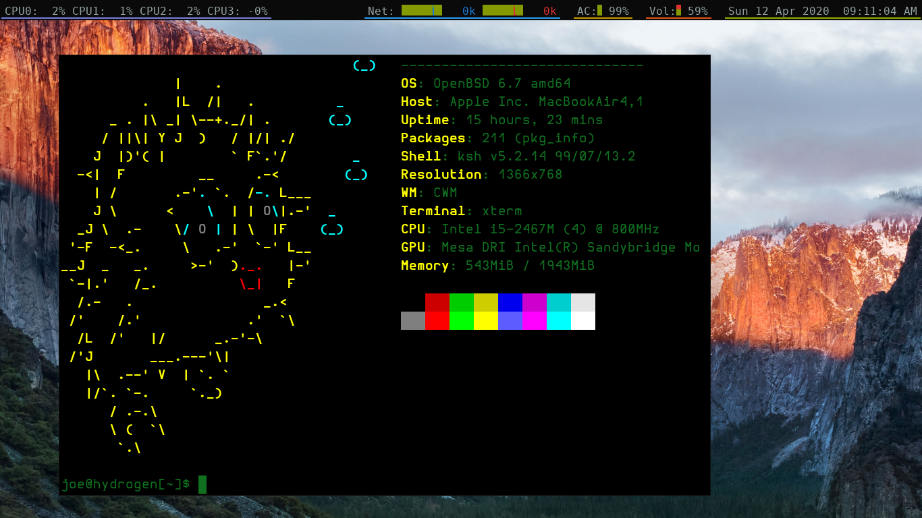Click the Uptime line 15 hours, 23 mins
This screenshot has width=922, height=518.
click(502, 120)
